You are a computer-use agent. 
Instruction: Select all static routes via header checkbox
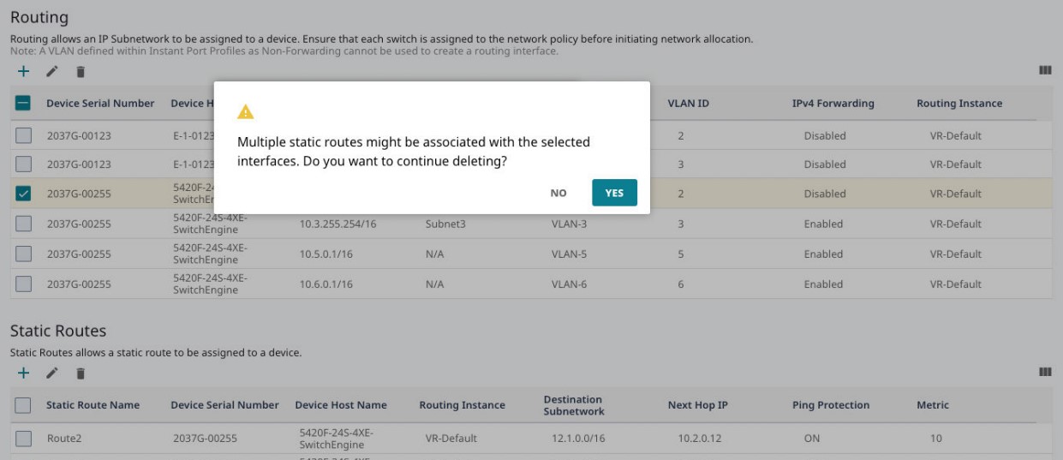(24, 405)
